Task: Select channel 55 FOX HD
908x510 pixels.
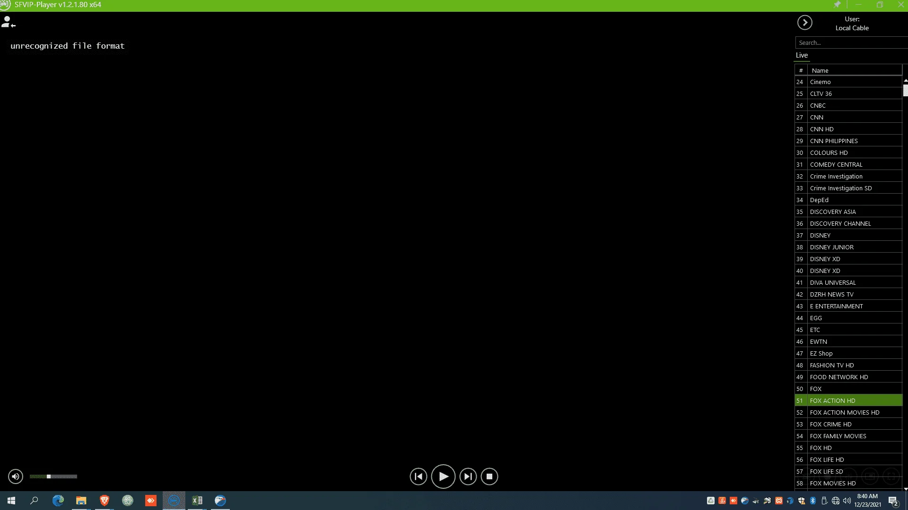Action: point(848,448)
